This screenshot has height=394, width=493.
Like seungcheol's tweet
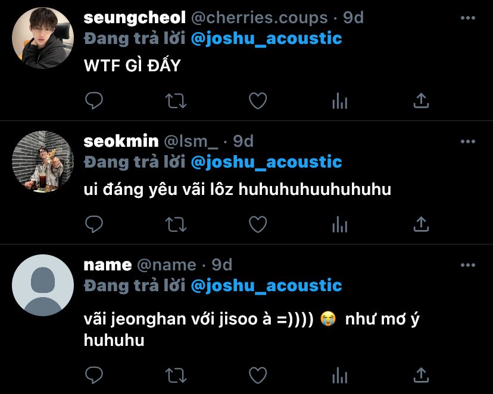coord(258,100)
